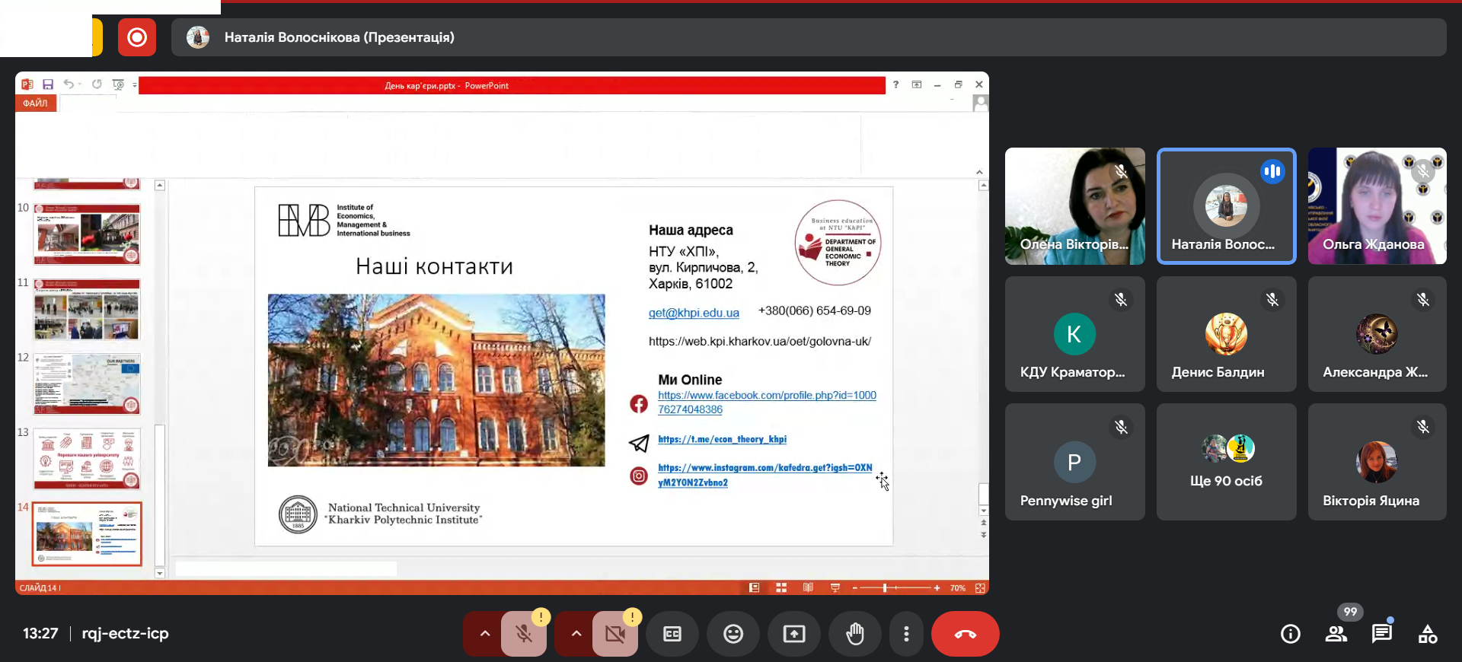The image size is (1462, 662).
Task: Raise hand in the meeting
Action: tap(854, 634)
